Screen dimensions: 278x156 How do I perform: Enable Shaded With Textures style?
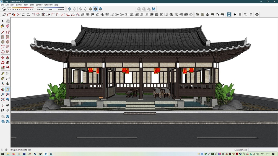coord(95,9)
